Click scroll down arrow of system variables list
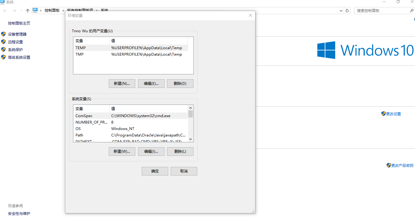The height and width of the screenshot is (221, 415). point(190,139)
